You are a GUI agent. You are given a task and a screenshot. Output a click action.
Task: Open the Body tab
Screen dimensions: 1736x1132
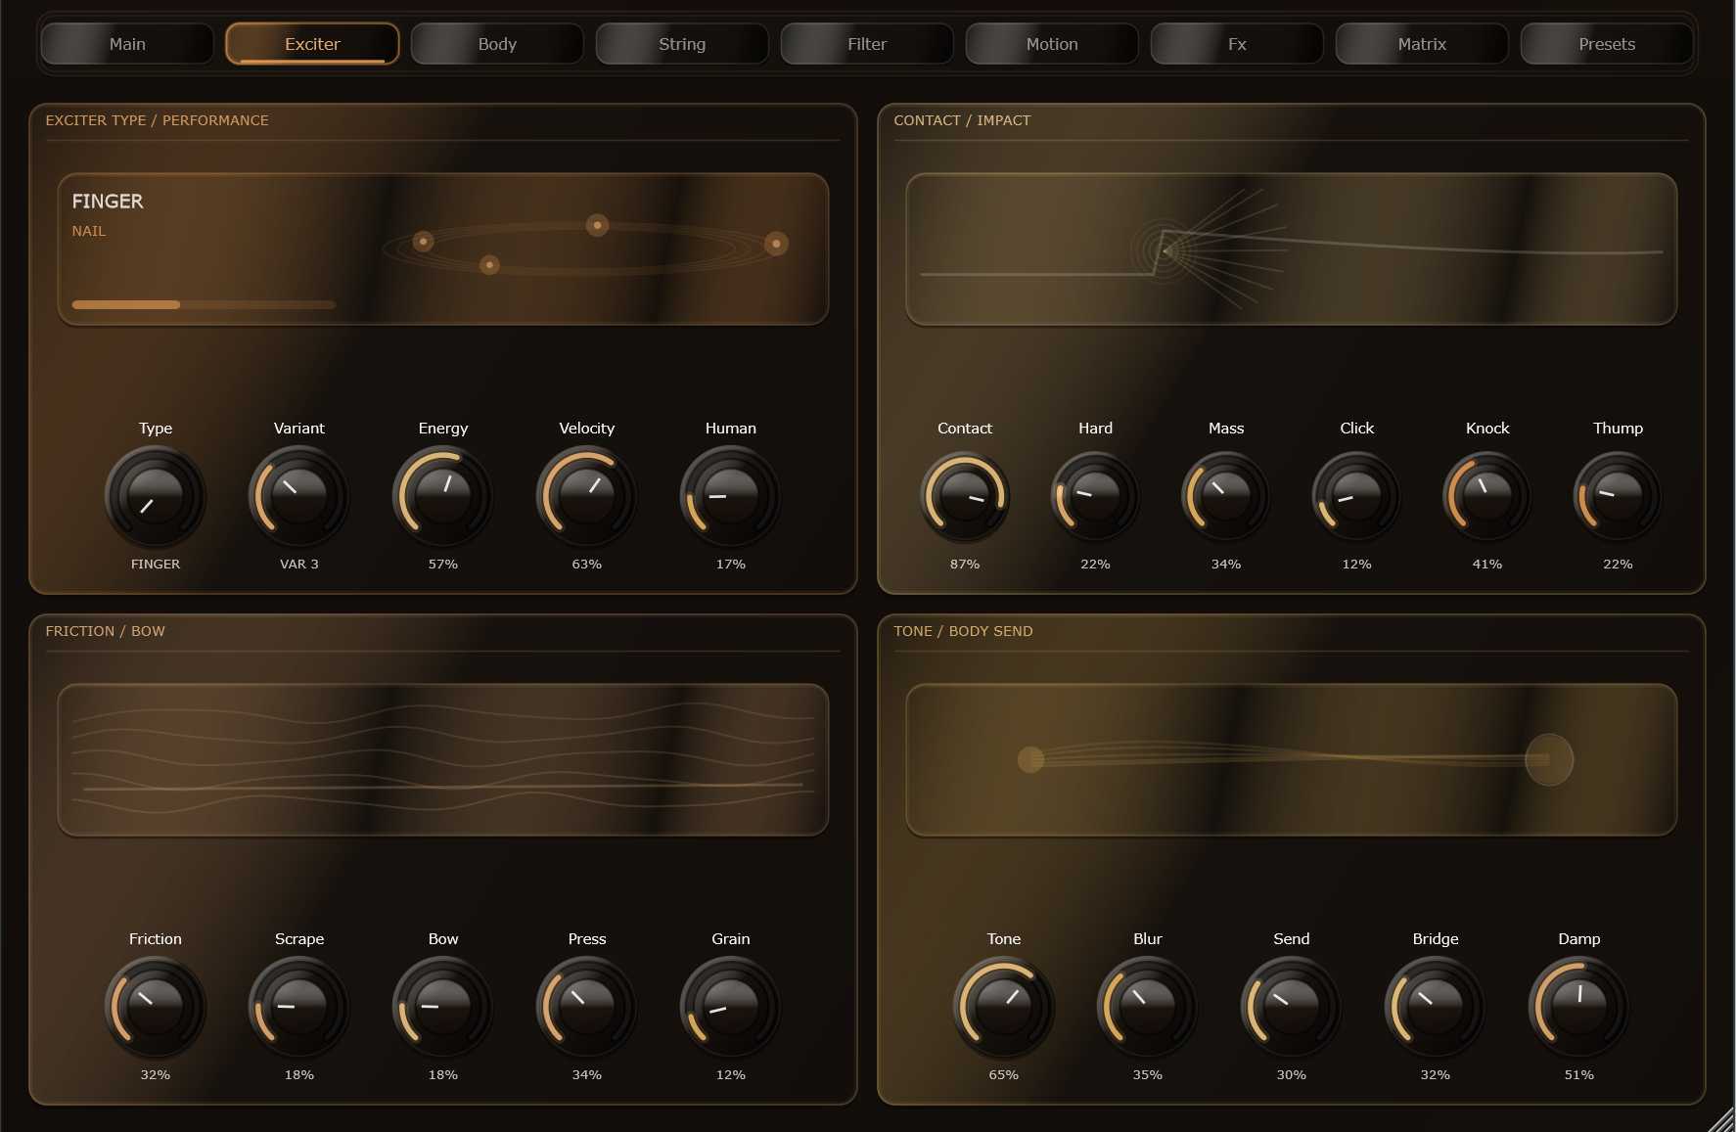tap(497, 44)
